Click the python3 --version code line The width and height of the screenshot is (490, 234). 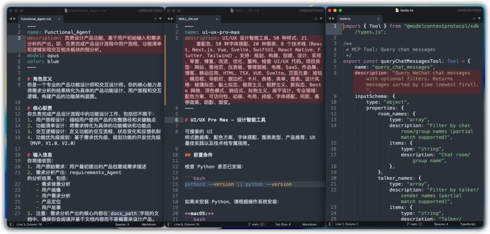(x=238, y=184)
